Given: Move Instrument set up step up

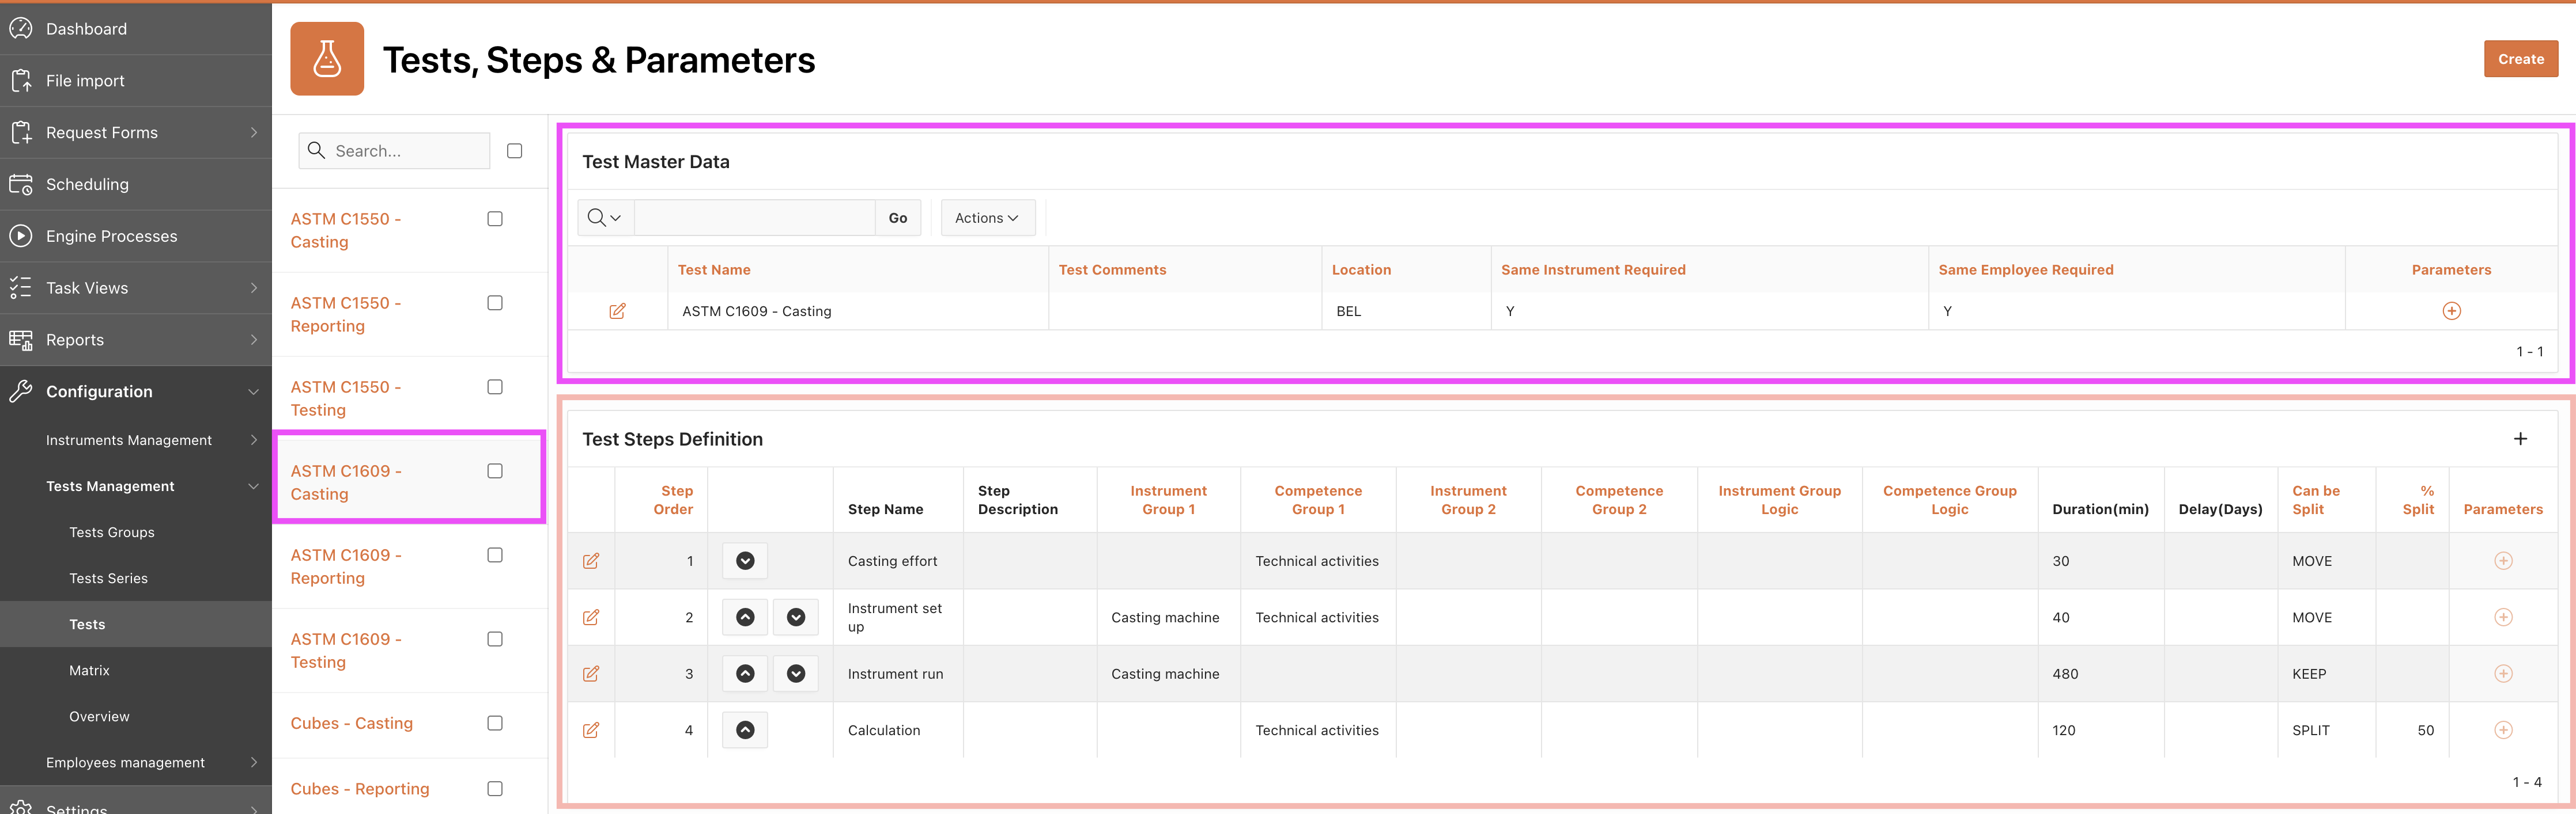Looking at the screenshot, I should coord(745,617).
